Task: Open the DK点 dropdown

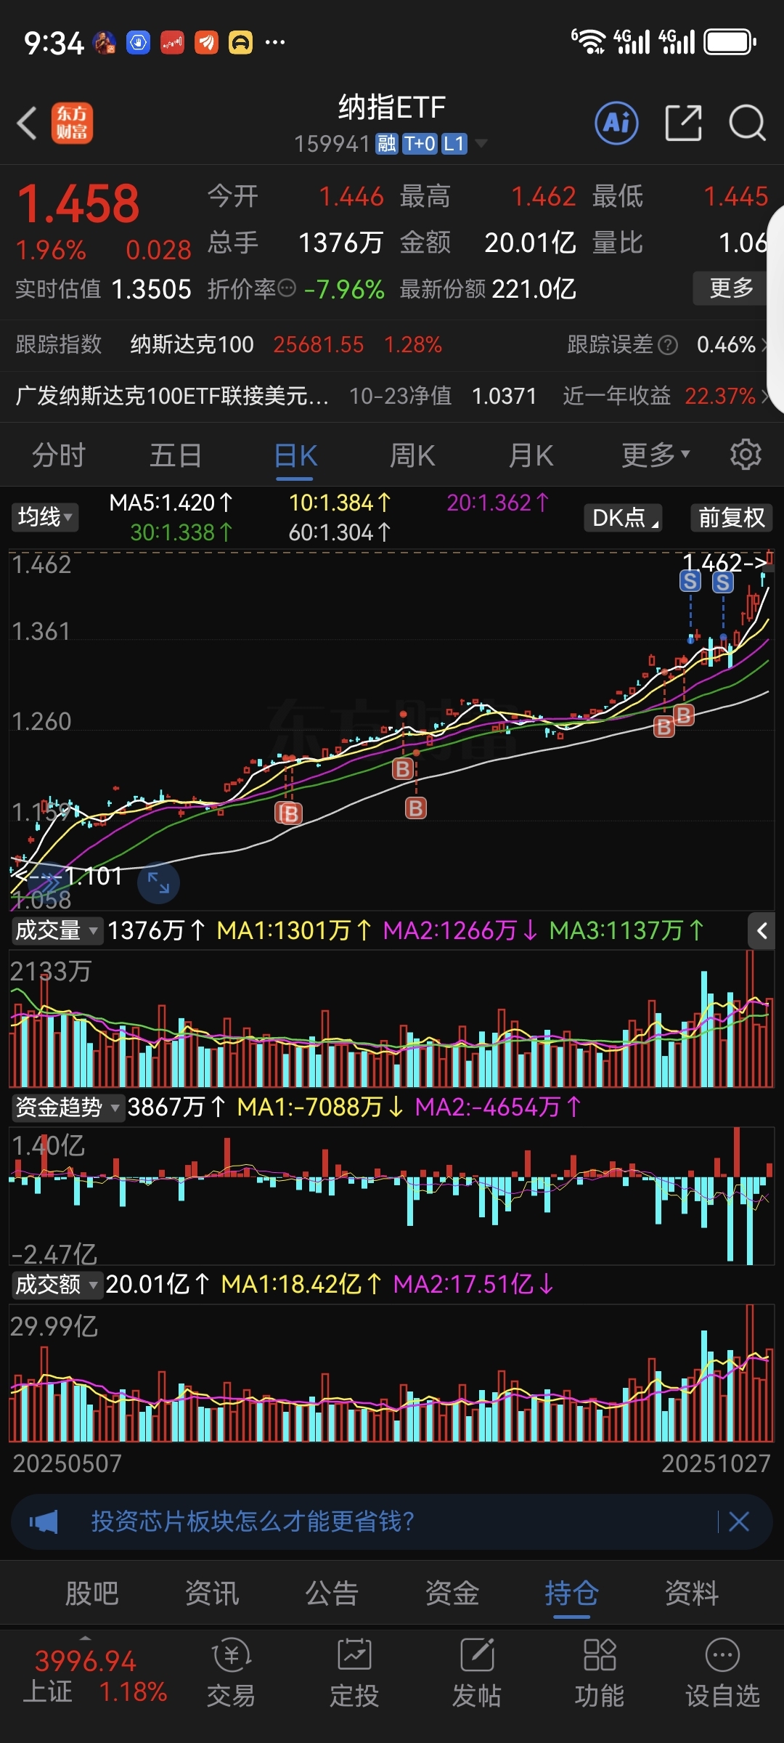Action: coord(623,518)
